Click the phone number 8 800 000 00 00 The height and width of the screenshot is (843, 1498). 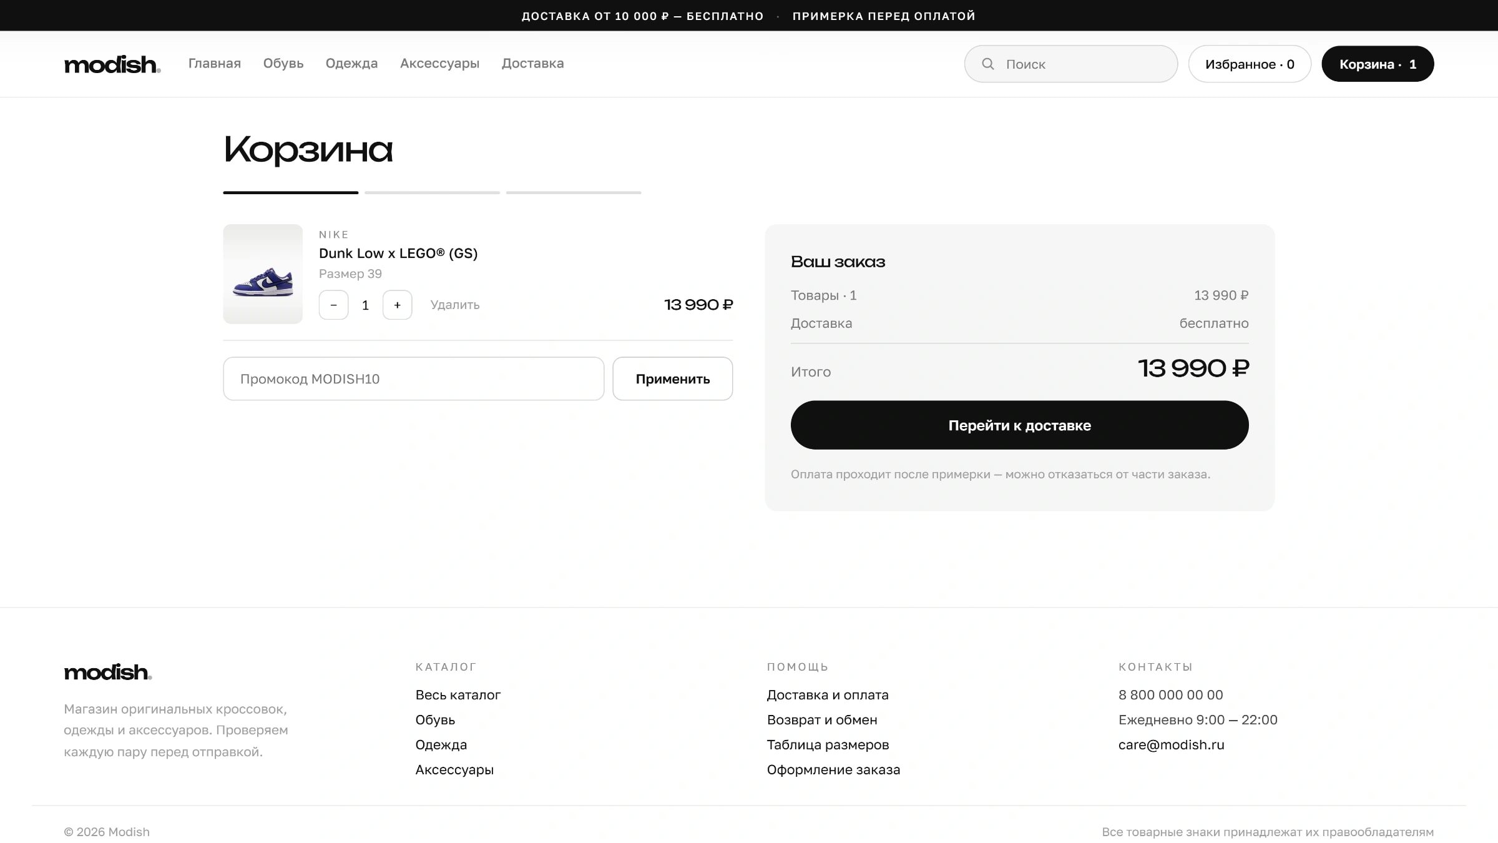[1171, 695]
